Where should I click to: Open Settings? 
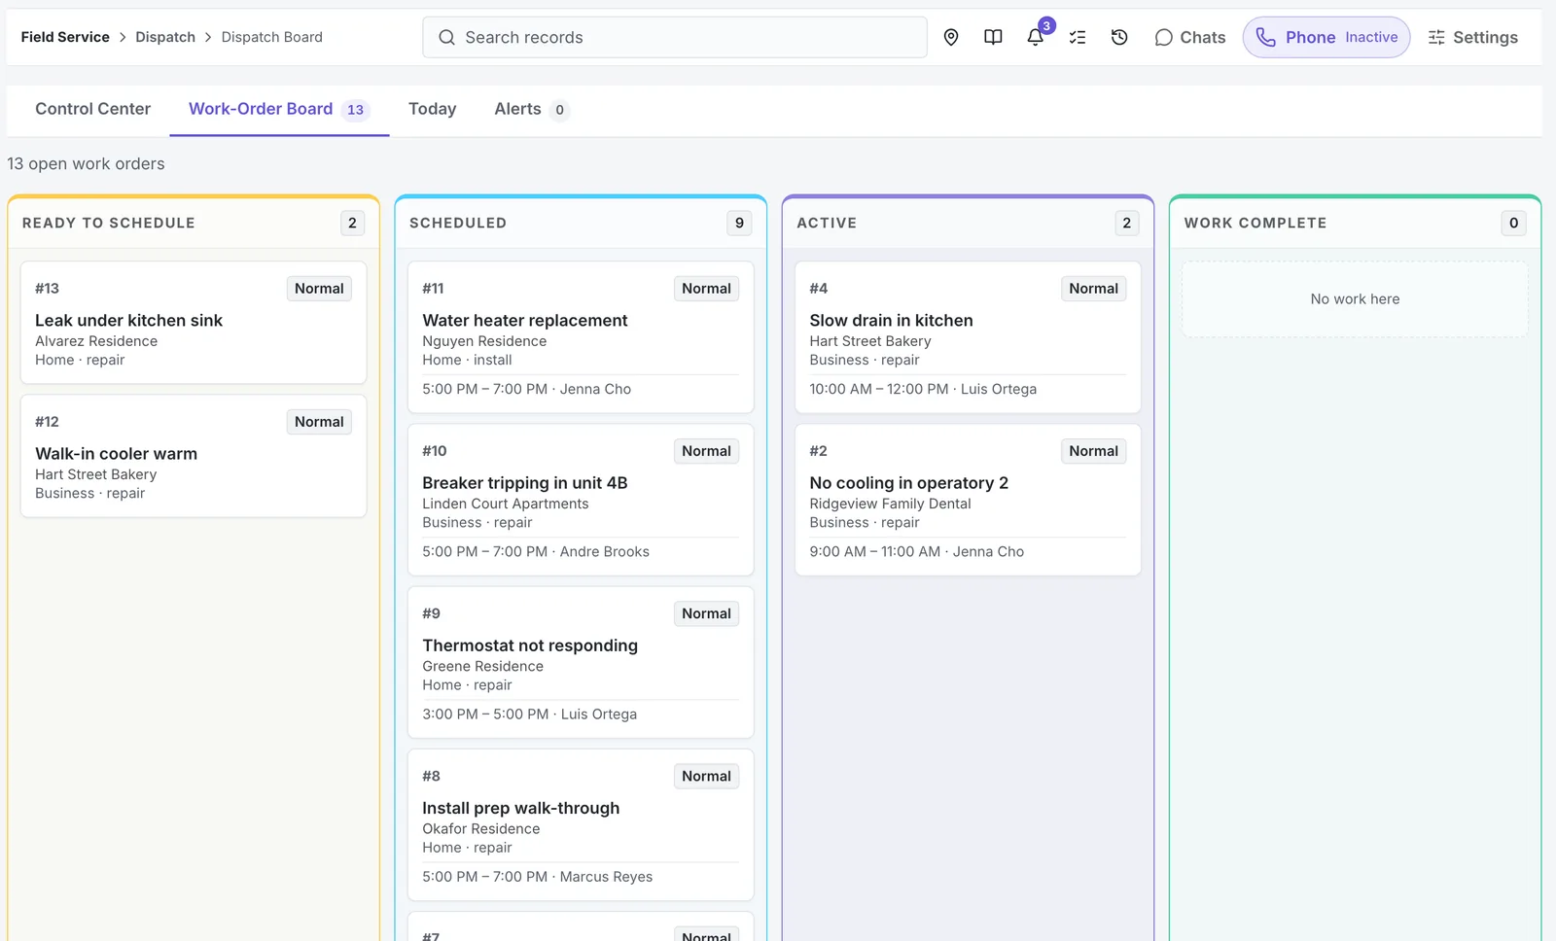tap(1472, 37)
